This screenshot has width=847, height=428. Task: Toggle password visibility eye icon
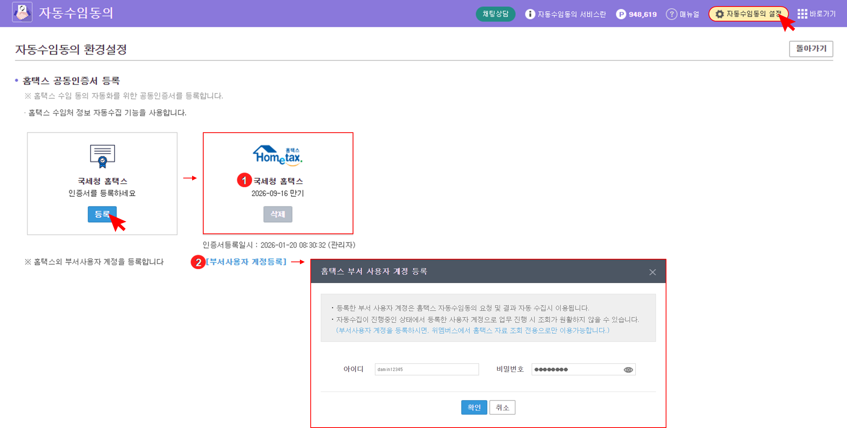pos(628,370)
